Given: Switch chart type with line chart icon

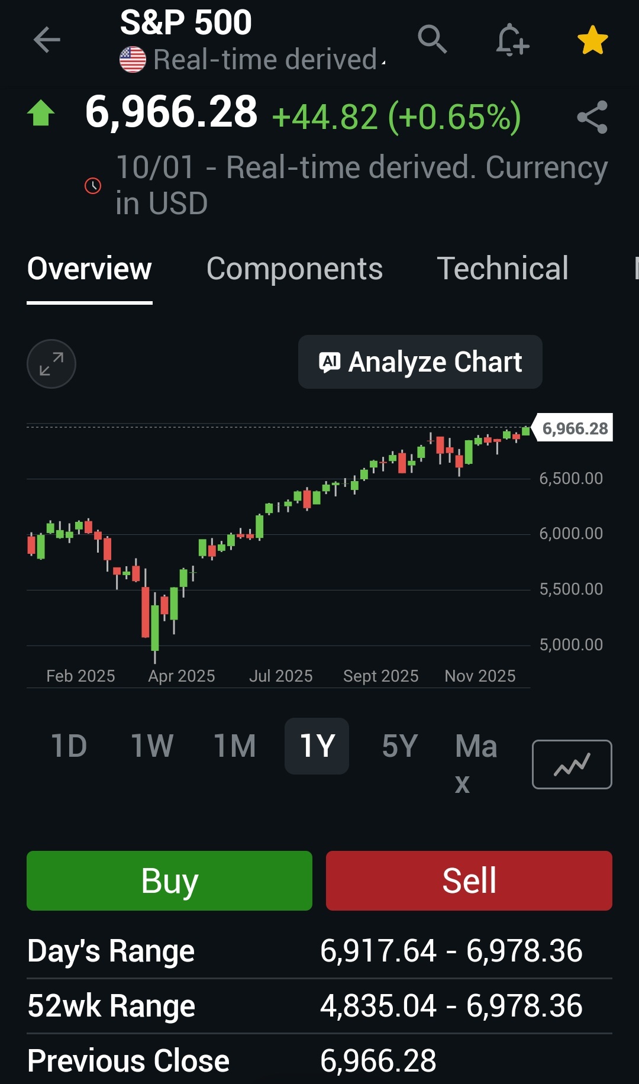Looking at the screenshot, I should click(x=572, y=764).
